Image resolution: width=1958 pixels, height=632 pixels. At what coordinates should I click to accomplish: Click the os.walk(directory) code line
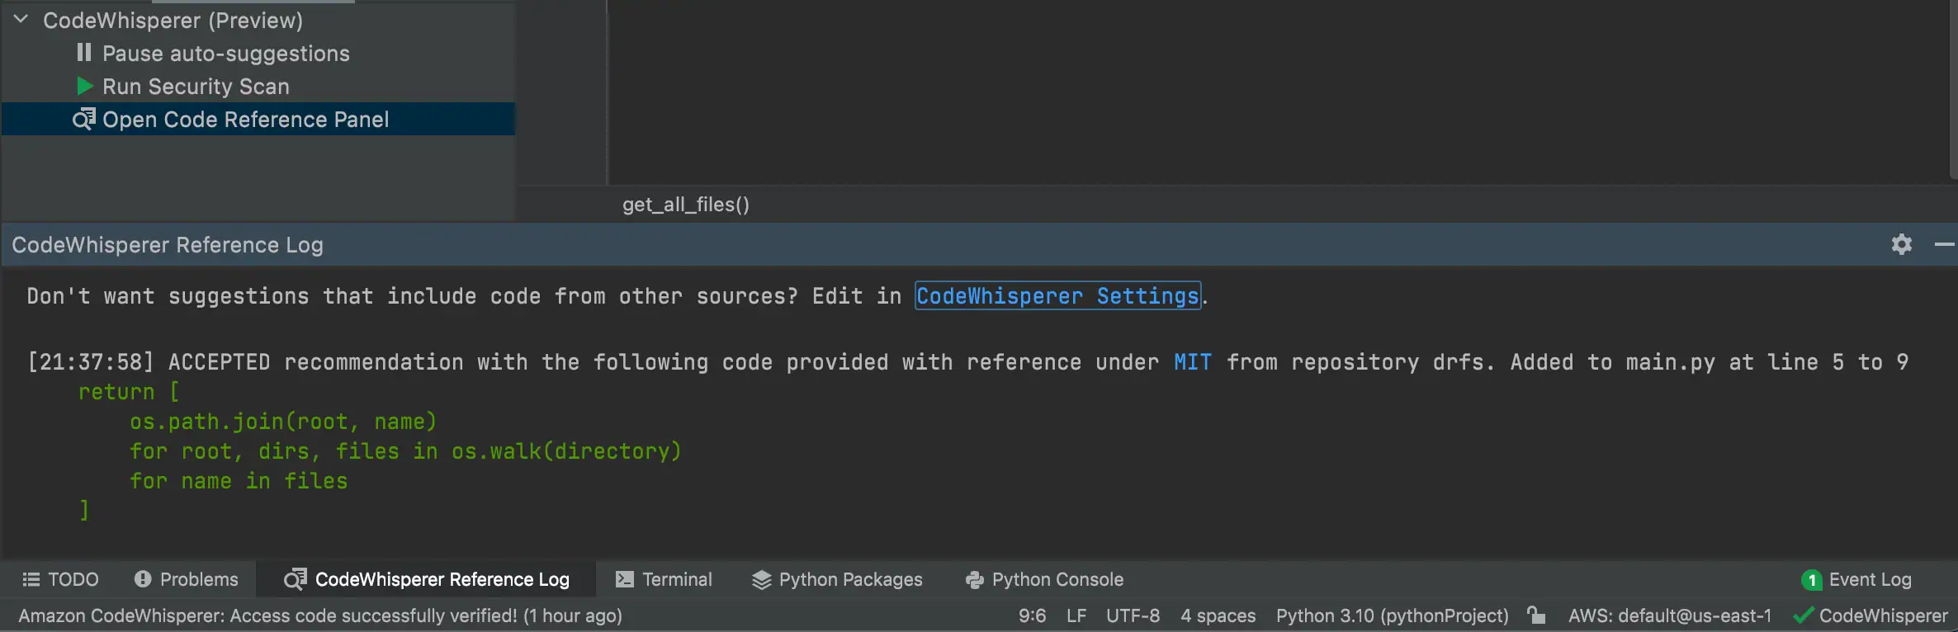405,451
